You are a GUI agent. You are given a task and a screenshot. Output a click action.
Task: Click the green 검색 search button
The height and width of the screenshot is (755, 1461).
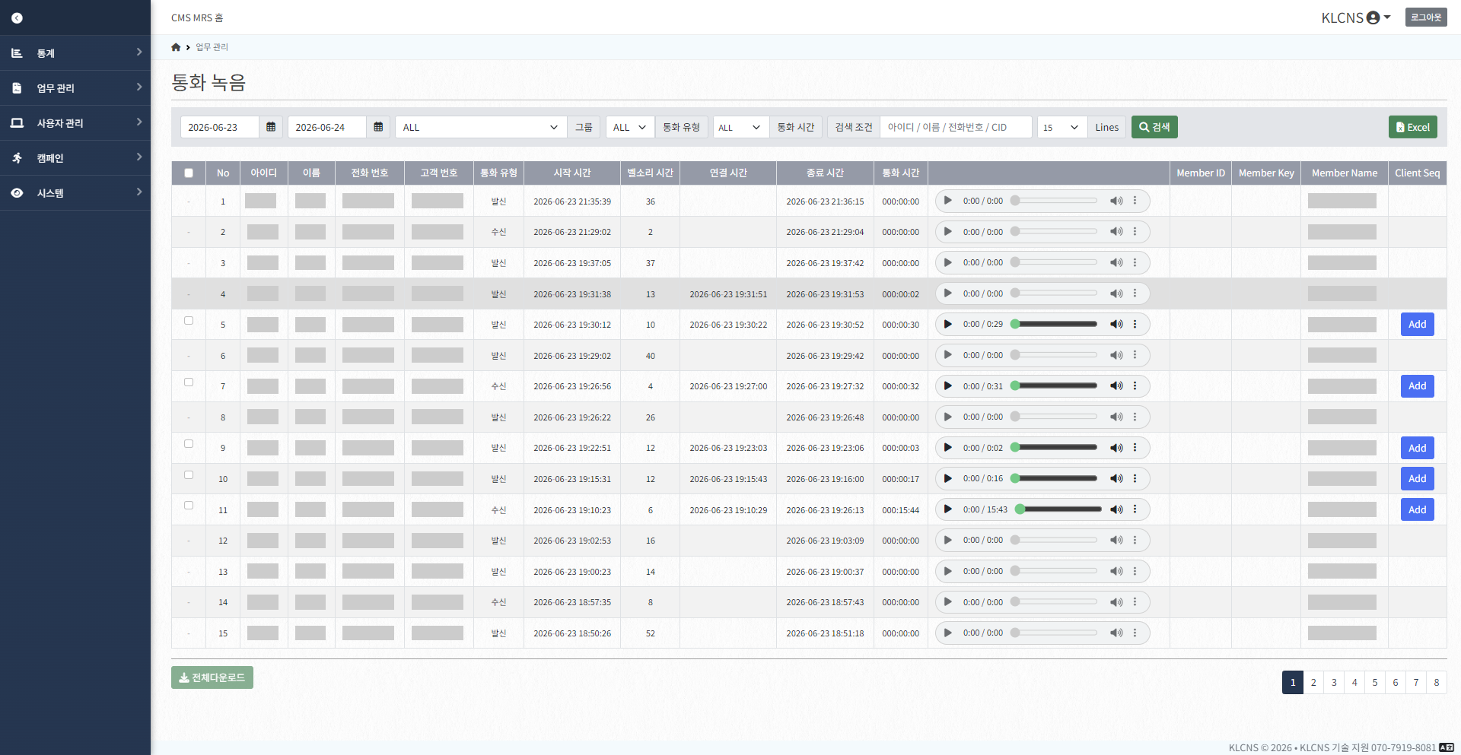[1154, 127]
